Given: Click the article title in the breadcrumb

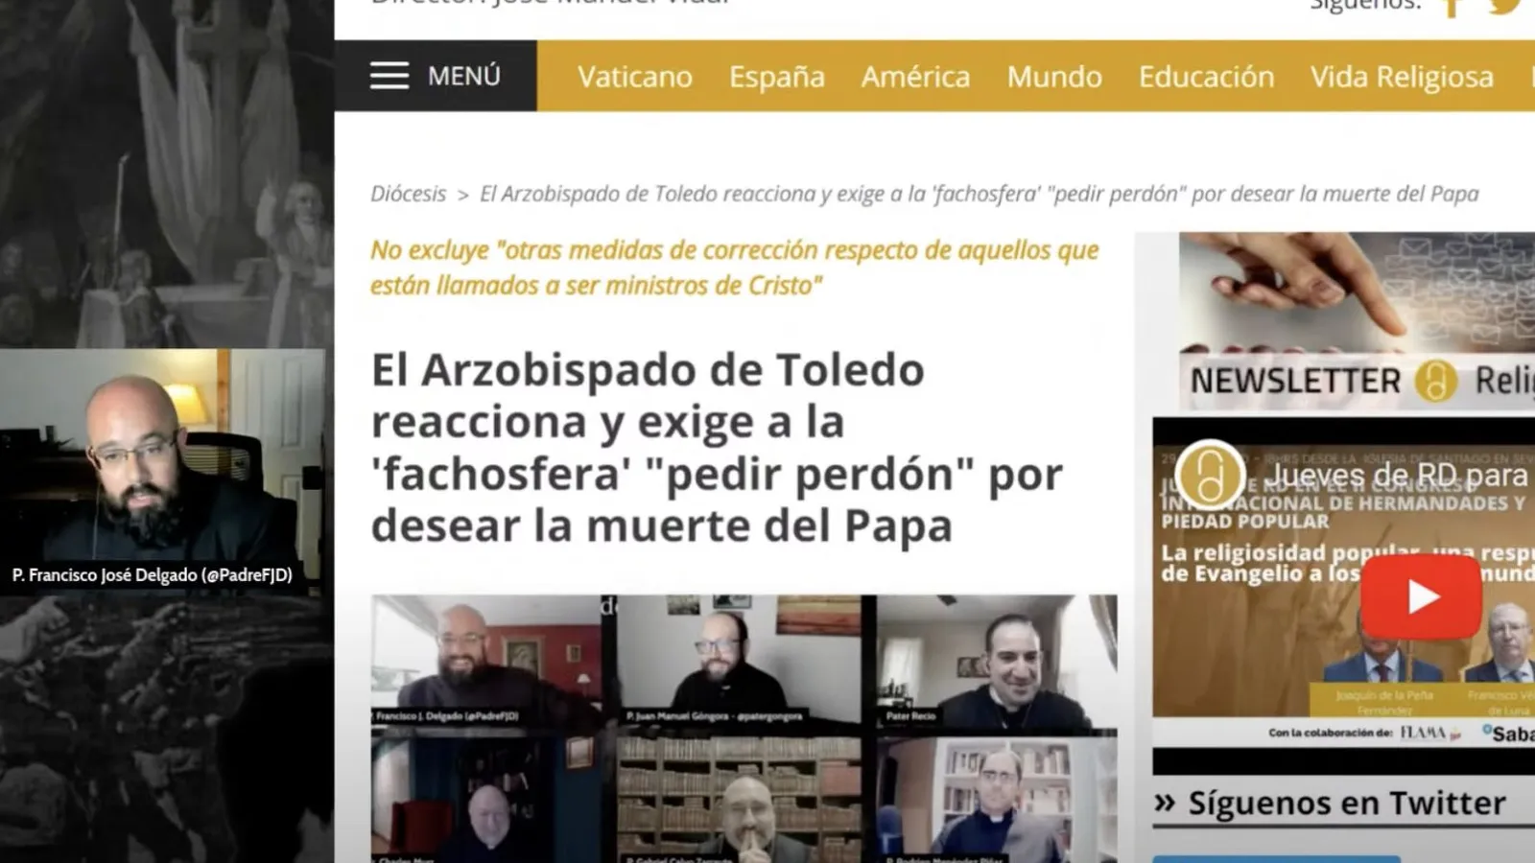Looking at the screenshot, I should coord(979,194).
